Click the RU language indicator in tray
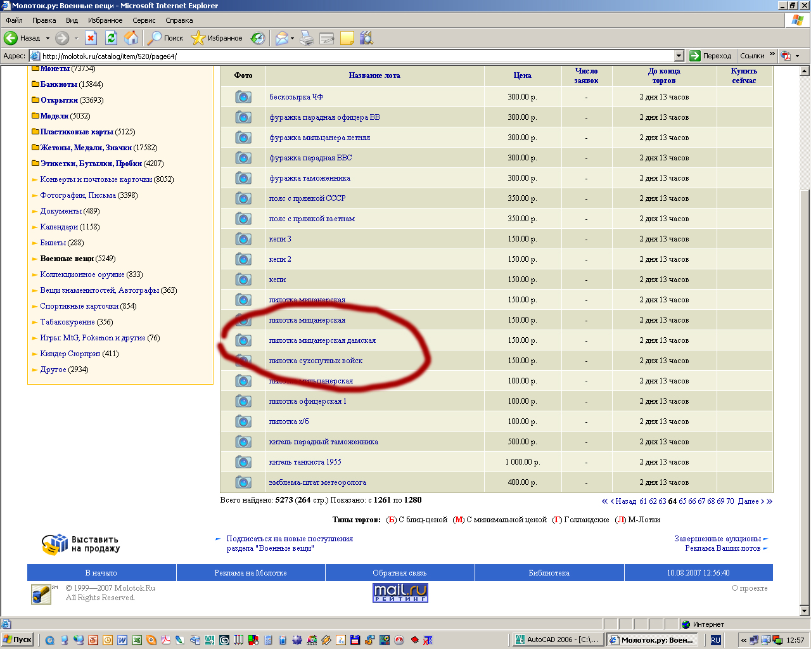This screenshot has width=811, height=649. tap(715, 640)
